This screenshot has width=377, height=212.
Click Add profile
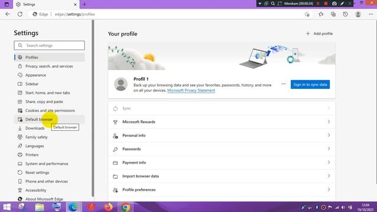click(319, 34)
